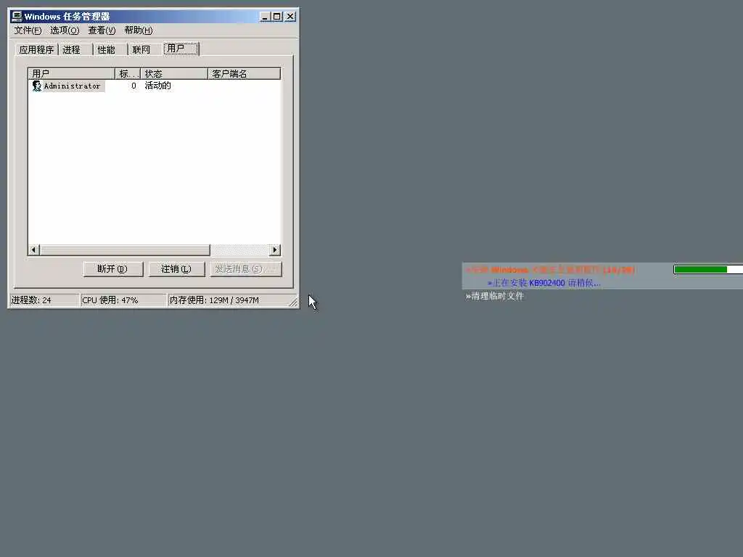
Task: Switch to the 应用程序 tab
Action: coord(36,50)
